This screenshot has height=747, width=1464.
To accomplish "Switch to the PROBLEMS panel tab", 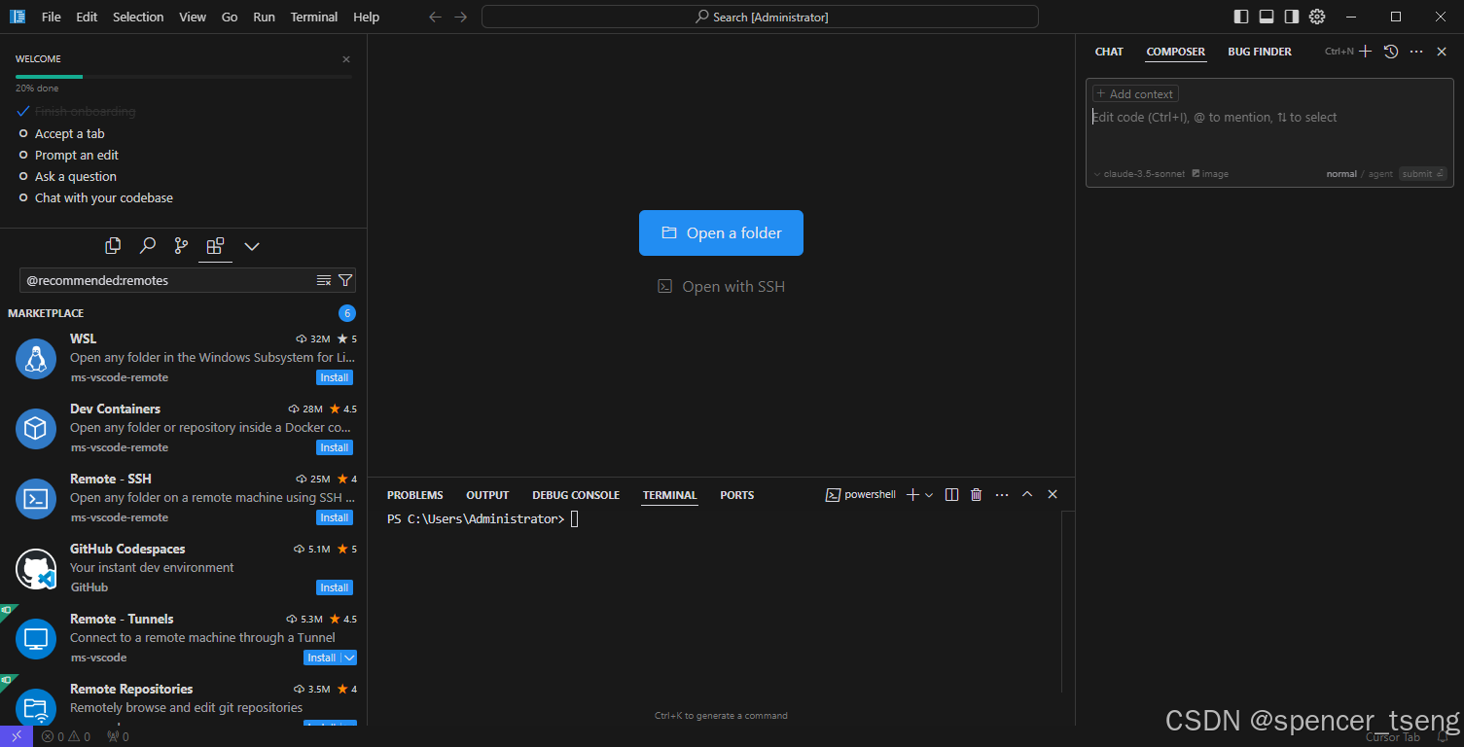I will (414, 495).
